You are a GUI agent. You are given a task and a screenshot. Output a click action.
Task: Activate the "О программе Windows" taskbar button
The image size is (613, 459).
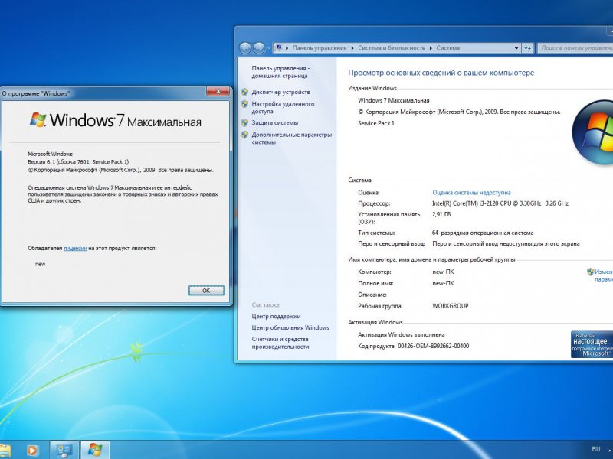pos(95,450)
